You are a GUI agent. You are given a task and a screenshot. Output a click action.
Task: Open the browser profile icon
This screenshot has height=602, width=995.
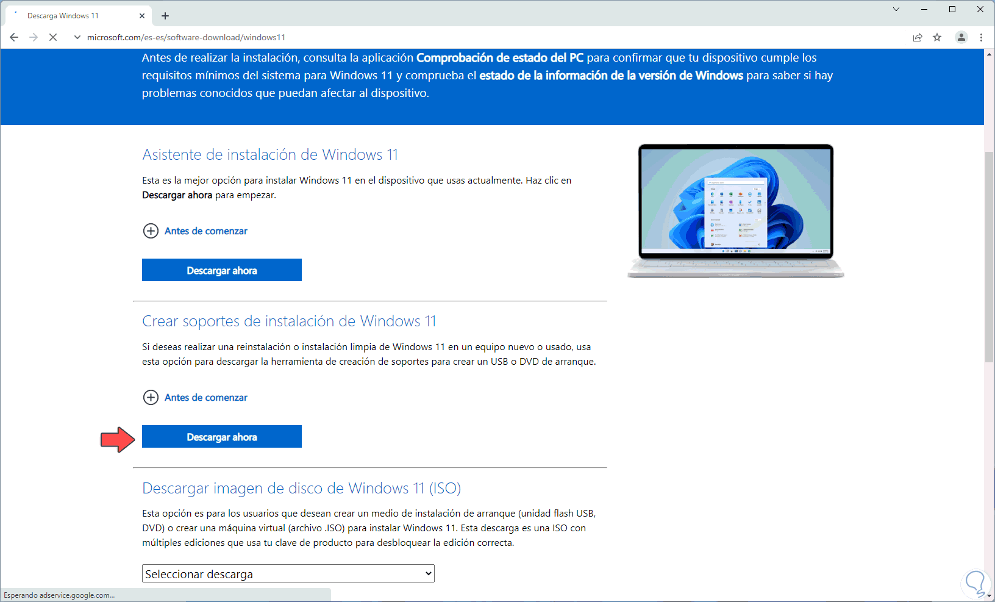point(961,37)
